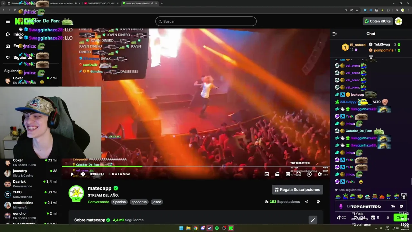Open Kick app in taskbar
The height and width of the screenshot is (232, 412).
click(231, 228)
